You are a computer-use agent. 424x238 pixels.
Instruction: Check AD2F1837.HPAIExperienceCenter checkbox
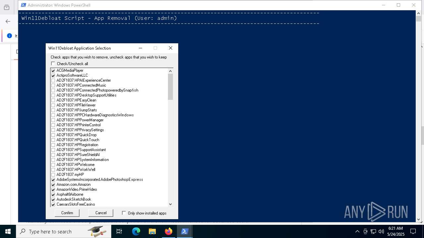53,80
